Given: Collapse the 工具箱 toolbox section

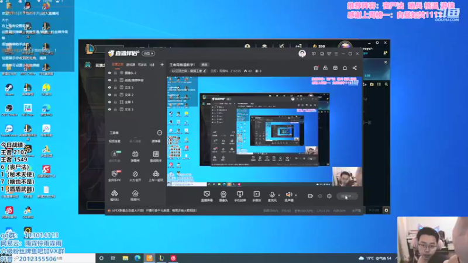Looking at the screenshot, I should coord(159,133).
